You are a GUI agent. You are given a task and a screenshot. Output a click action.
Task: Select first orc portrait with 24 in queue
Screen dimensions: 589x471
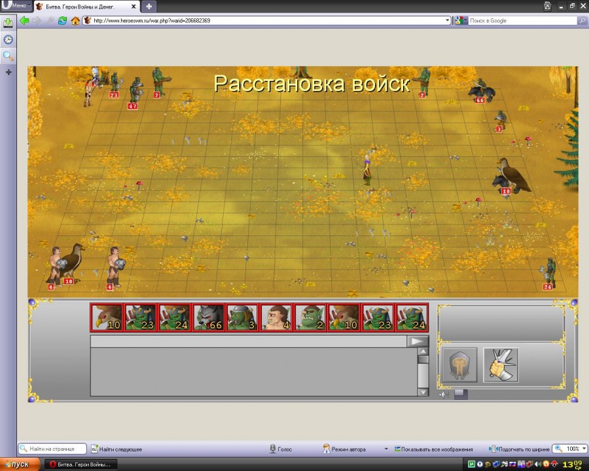coord(175,317)
